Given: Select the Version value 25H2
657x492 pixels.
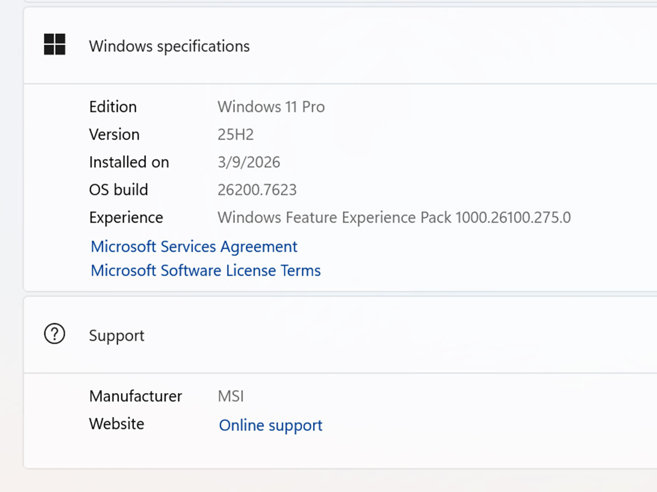Looking at the screenshot, I should pyautogui.click(x=235, y=134).
